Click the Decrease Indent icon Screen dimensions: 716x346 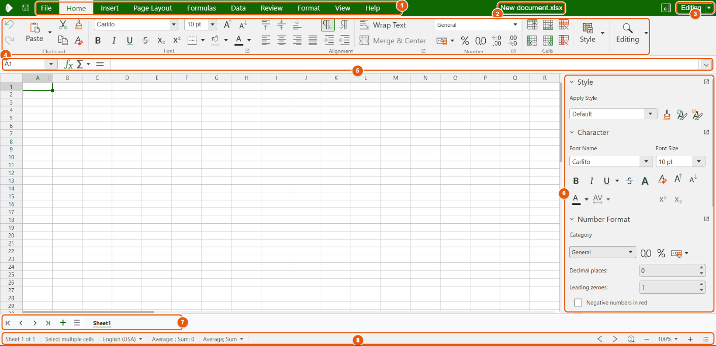(344, 41)
